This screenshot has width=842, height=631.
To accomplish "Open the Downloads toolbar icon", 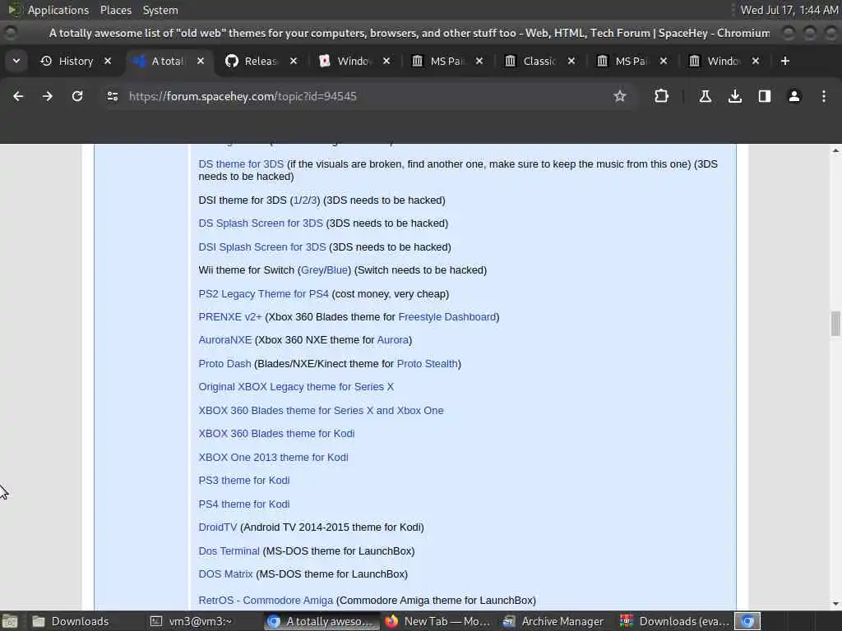I will 734,96.
